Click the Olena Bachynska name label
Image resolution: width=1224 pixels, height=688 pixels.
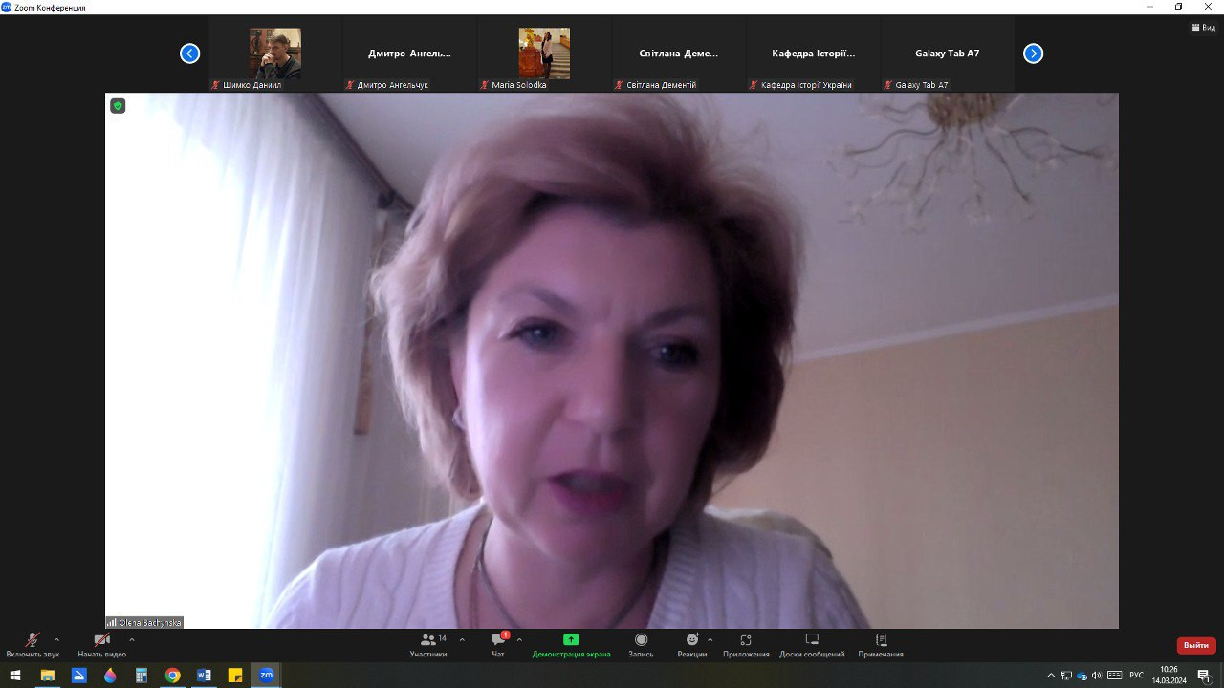click(143, 622)
